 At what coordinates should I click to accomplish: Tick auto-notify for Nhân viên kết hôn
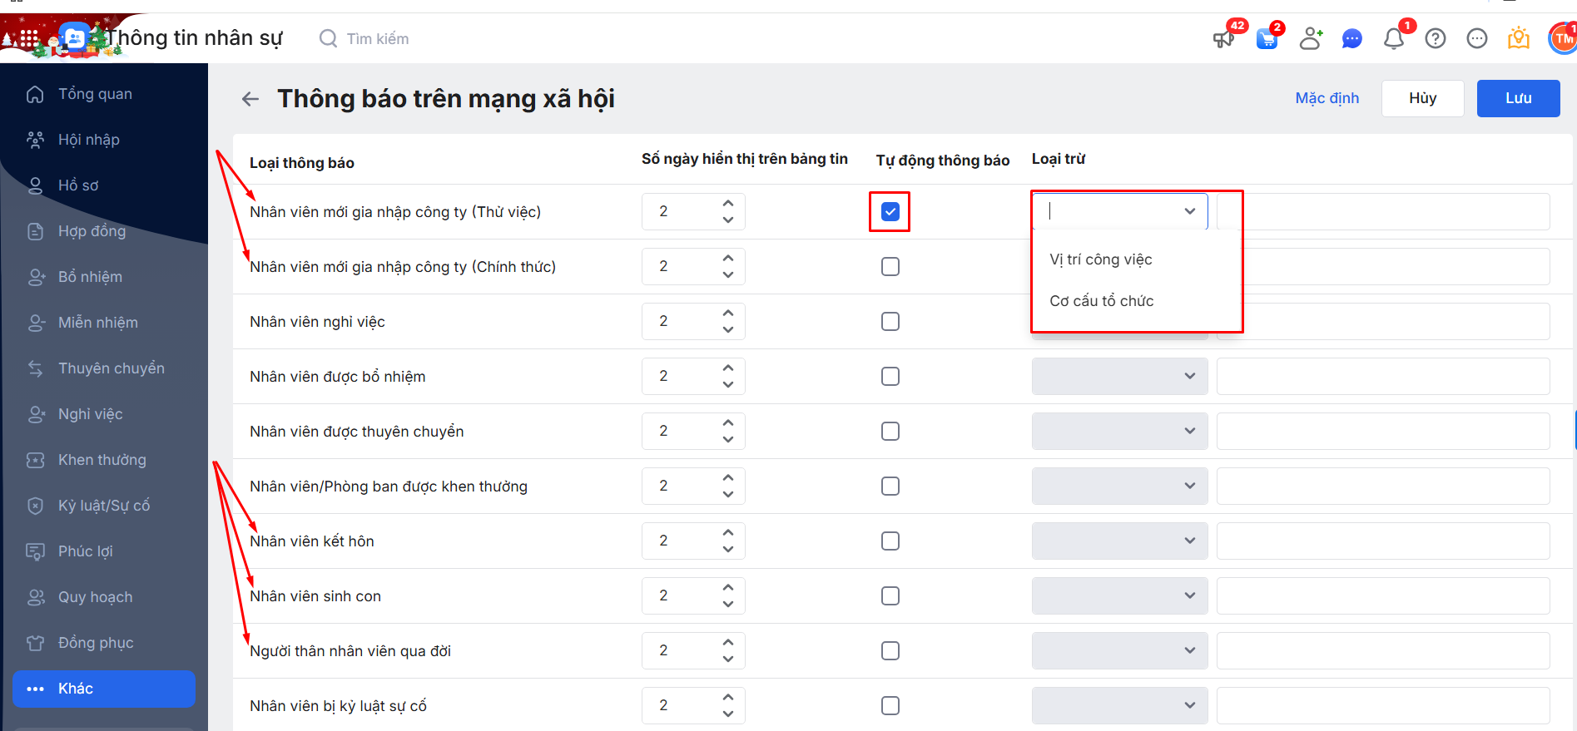(890, 541)
